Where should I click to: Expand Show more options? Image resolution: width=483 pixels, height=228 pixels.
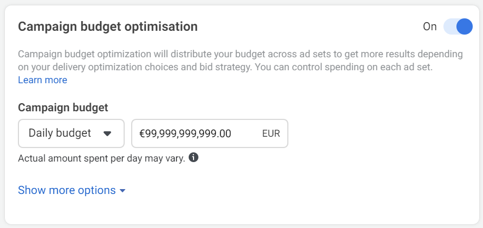72,190
